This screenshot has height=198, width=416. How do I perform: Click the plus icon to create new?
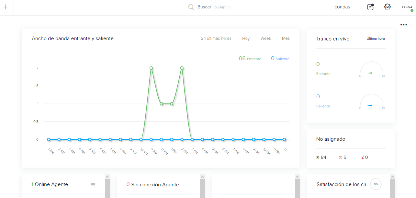6,7
